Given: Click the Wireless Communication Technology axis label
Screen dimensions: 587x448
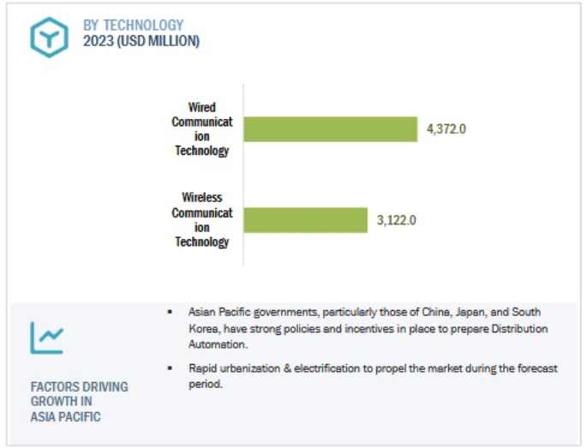Looking at the screenshot, I should coord(202,219).
